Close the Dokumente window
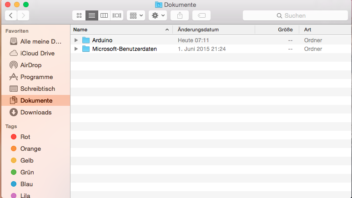Viewport: 352px width, 198px height. 8,5
